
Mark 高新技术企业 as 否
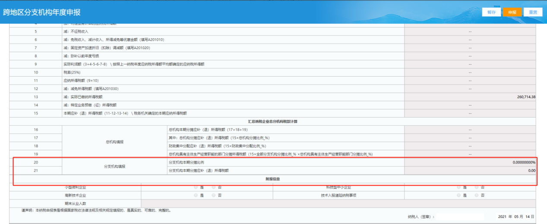pyautogui.click(x=214, y=195)
